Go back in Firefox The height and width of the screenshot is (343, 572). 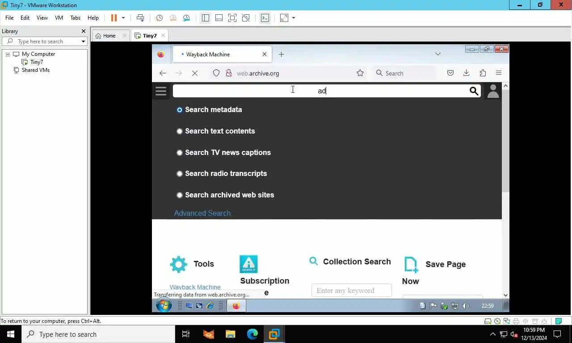[x=163, y=73]
